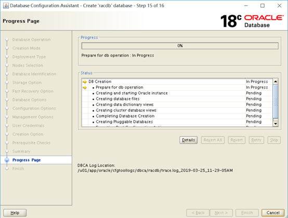
Task: Select the Nodes Selection step
Action: pos(28,65)
